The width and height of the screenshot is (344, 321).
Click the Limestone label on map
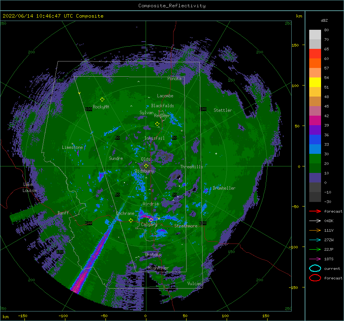(x=72, y=147)
